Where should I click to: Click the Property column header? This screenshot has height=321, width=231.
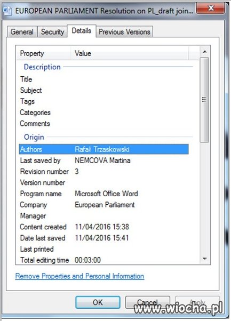point(44,53)
